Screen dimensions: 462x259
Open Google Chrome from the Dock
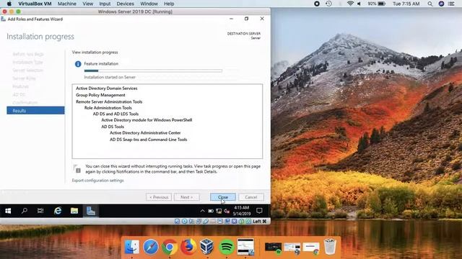(170, 247)
